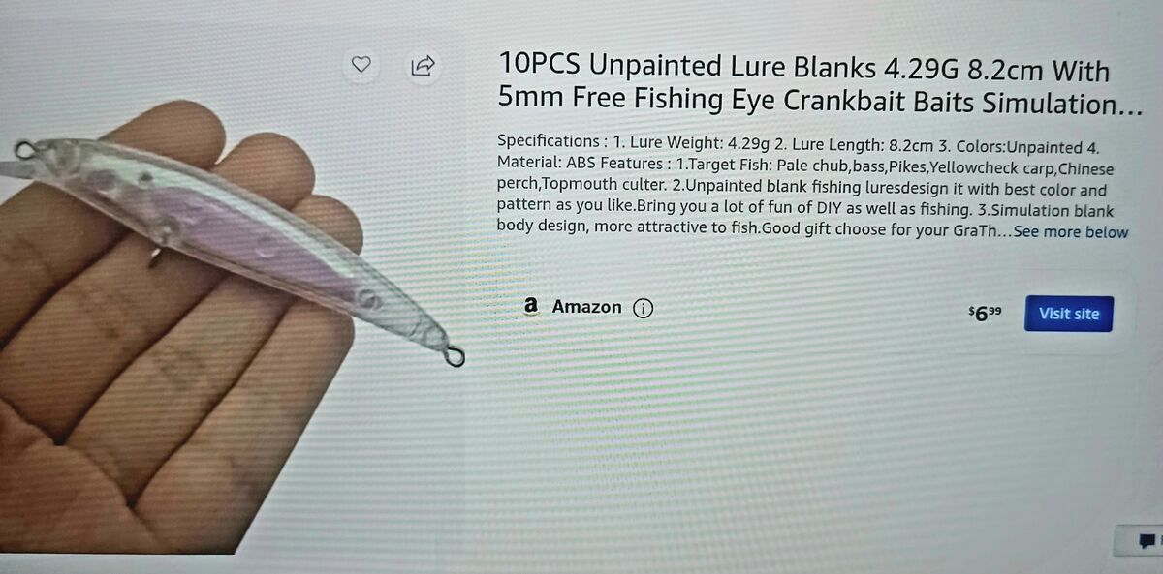This screenshot has height=574, width=1163.
Task: Click the Visit site button
Action: [1069, 314]
